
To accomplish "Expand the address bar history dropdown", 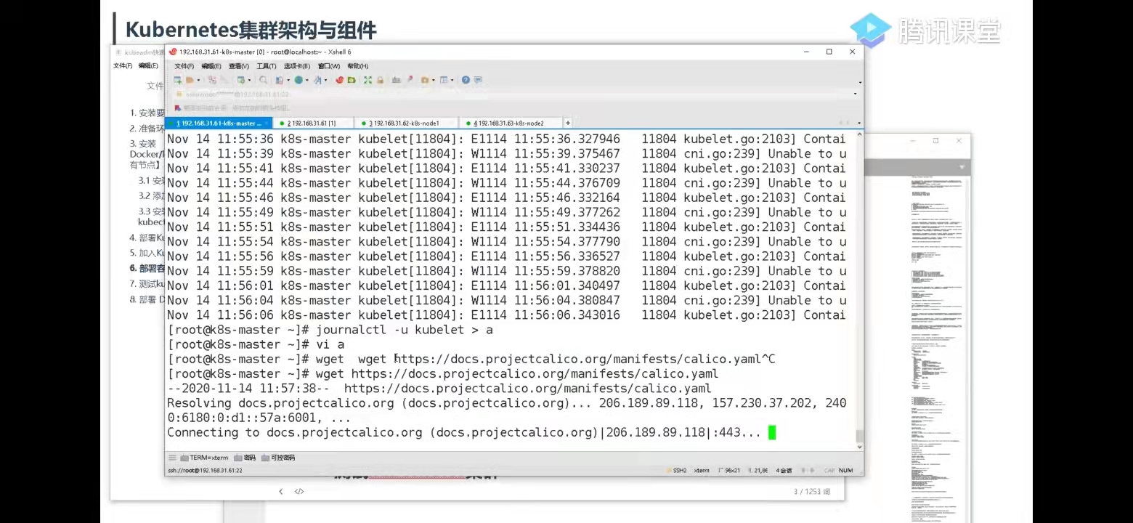I will click(855, 94).
